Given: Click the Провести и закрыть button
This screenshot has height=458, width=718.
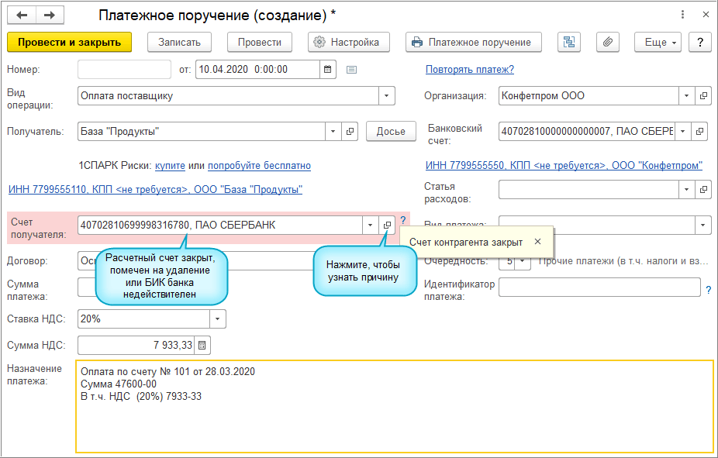Looking at the screenshot, I should (x=69, y=43).
